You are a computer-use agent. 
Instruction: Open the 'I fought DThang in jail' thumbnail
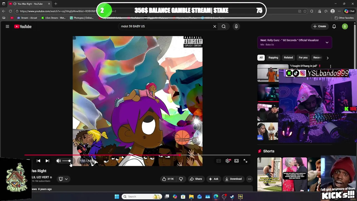click(268, 73)
